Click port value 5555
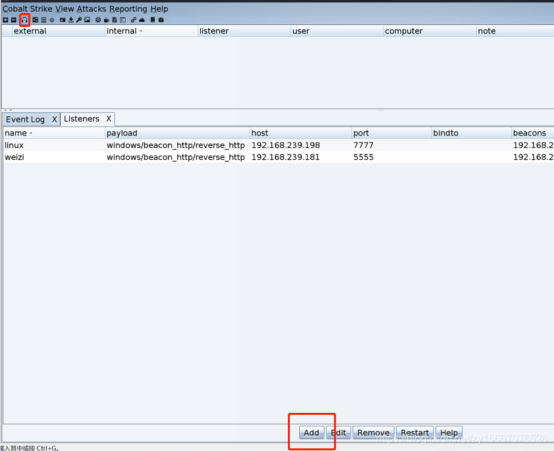 click(x=363, y=157)
